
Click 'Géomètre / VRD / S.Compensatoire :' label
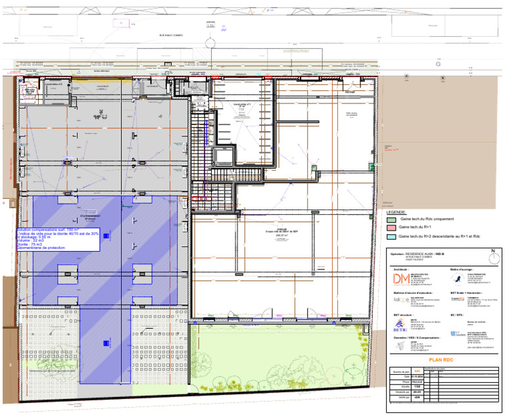[x=417, y=338]
